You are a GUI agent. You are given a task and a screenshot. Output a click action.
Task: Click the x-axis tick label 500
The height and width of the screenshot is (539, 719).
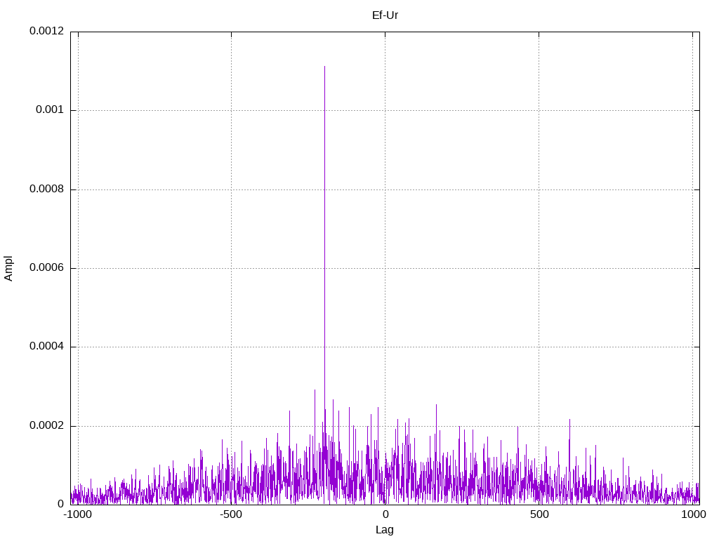pos(539,514)
